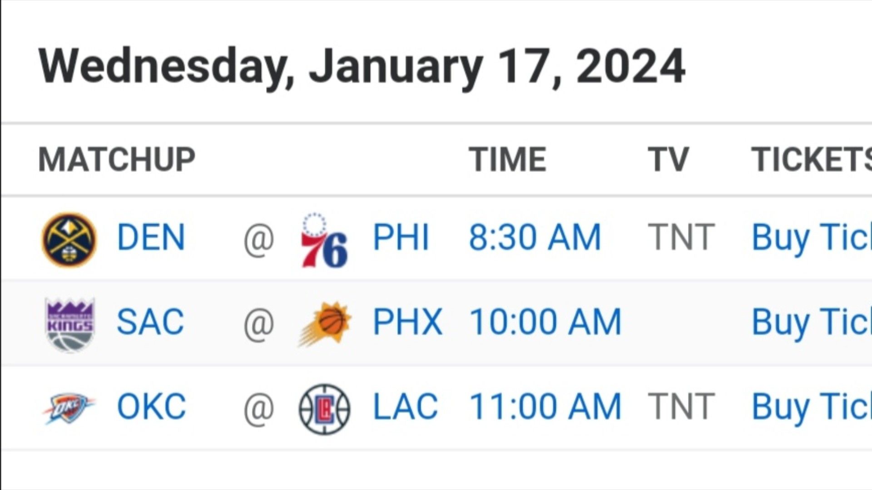Buy tickets for SAC at PHX

812,323
